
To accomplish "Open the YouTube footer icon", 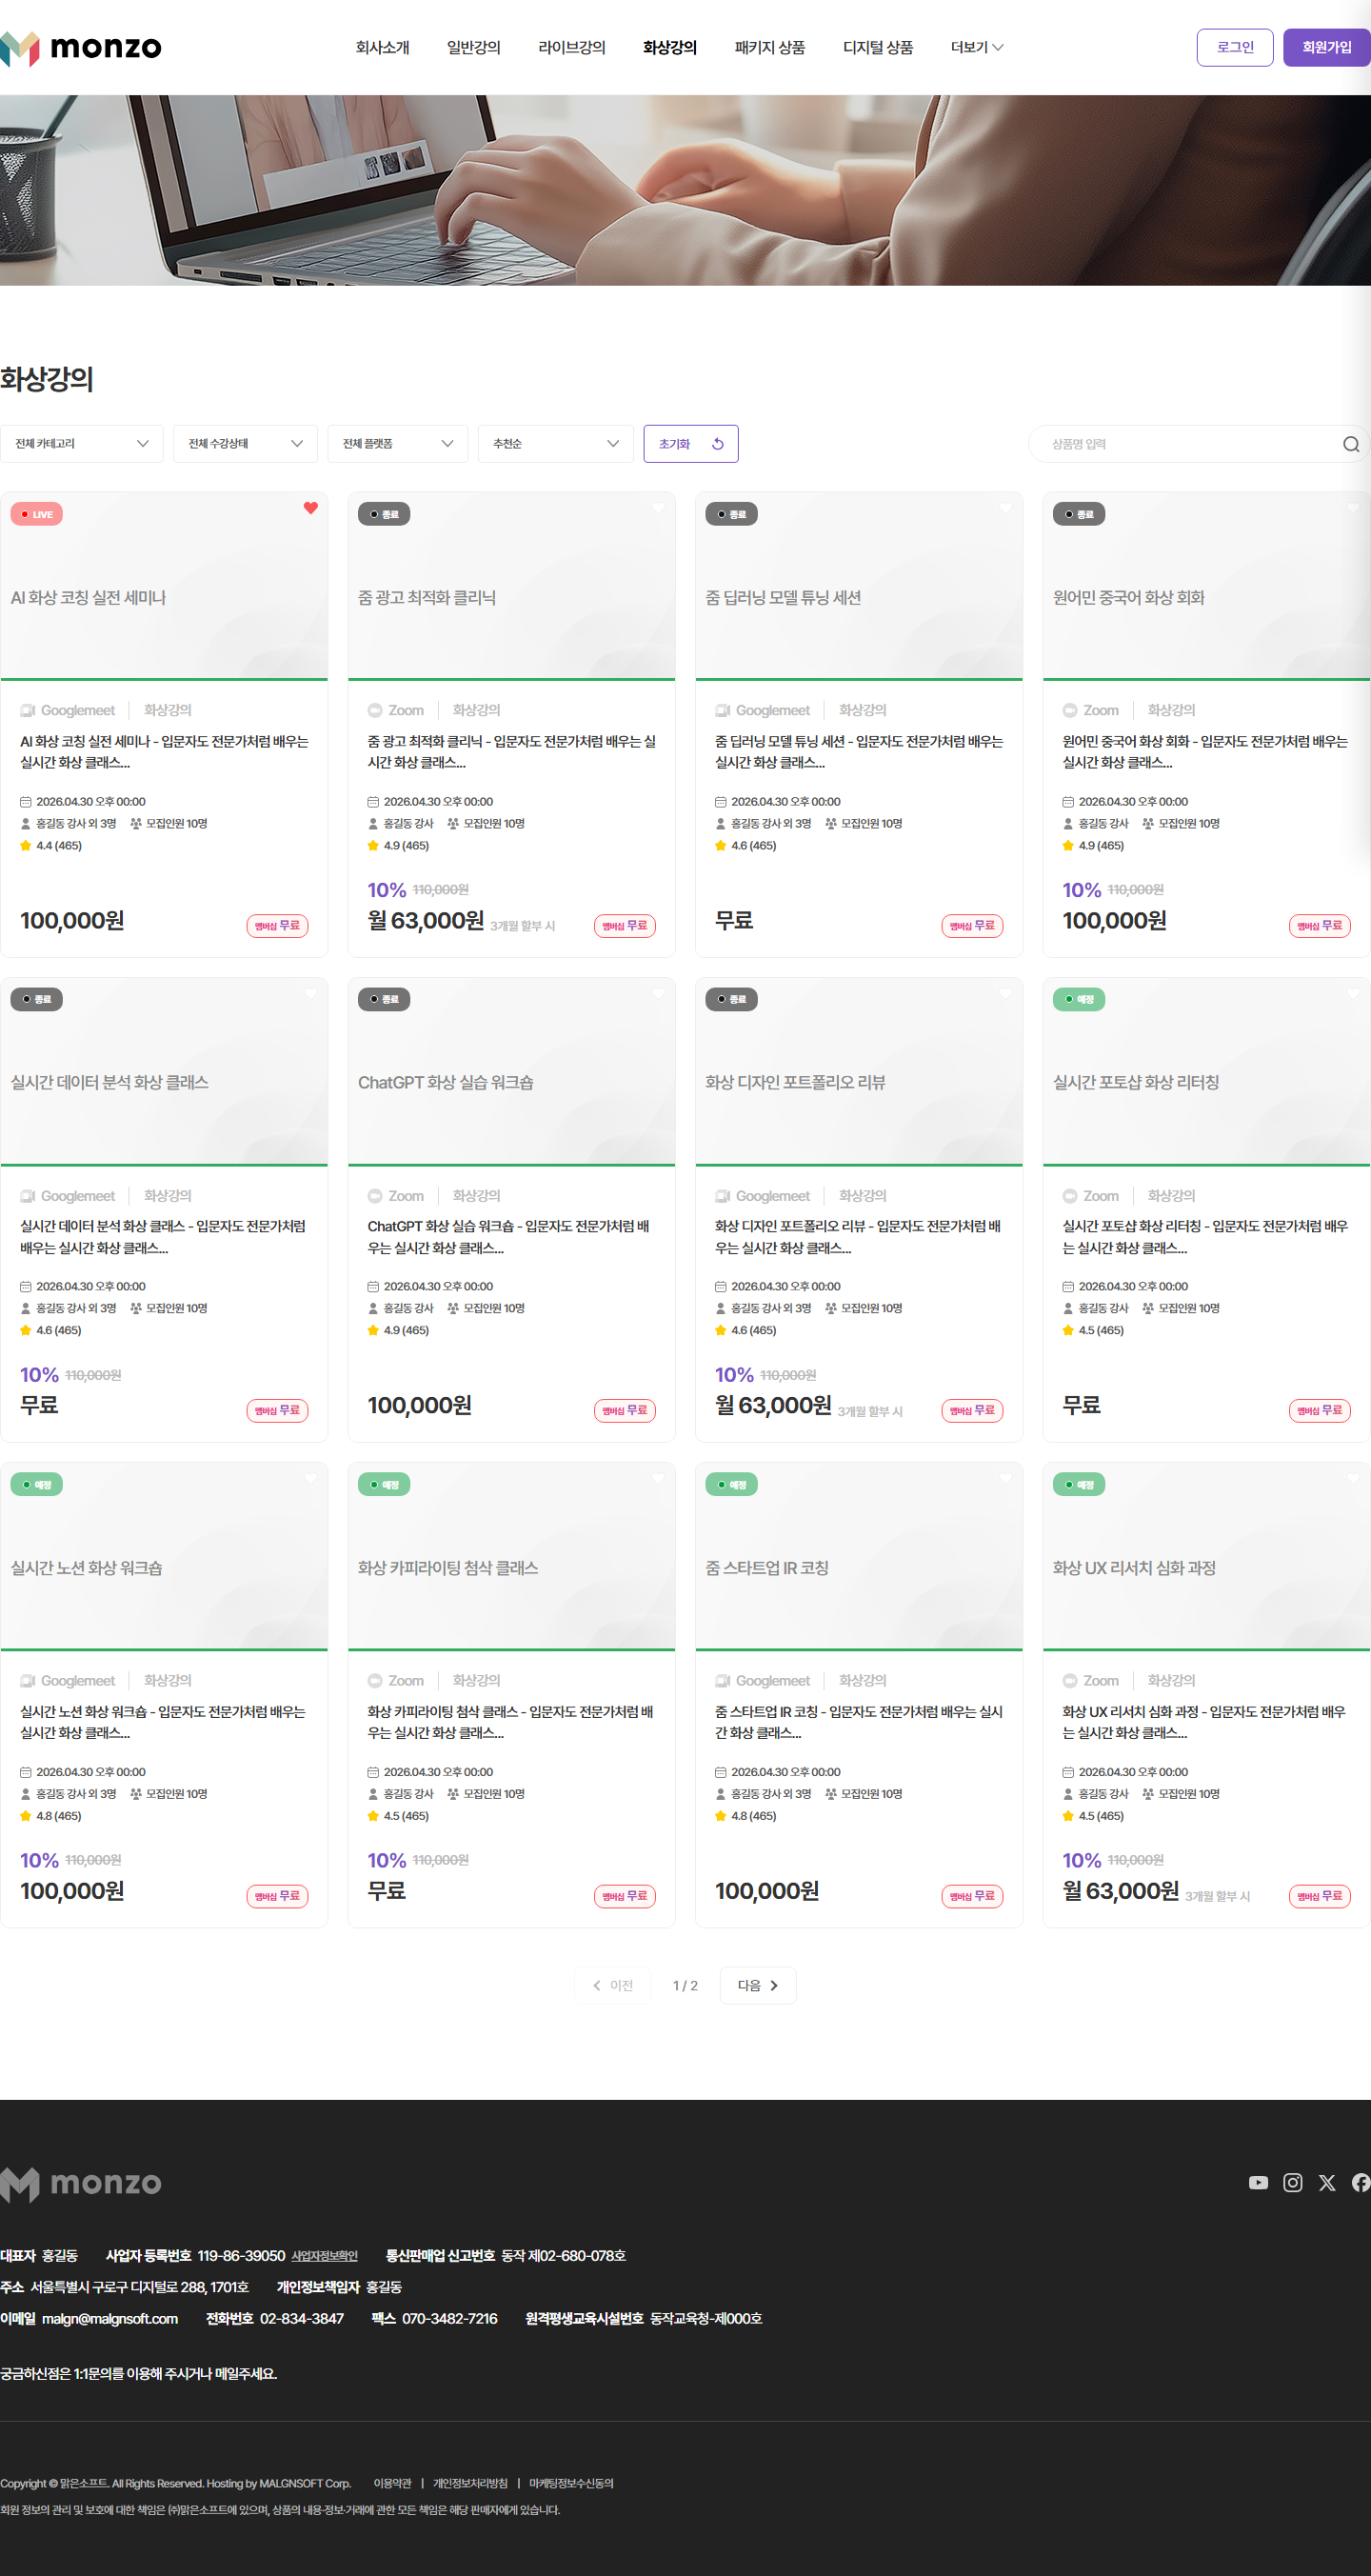I will (1258, 2182).
